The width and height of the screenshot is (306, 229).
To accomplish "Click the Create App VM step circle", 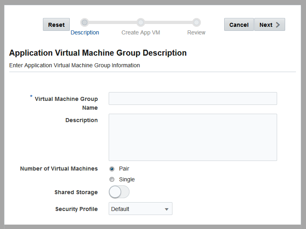I will pyautogui.click(x=140, y=22).
